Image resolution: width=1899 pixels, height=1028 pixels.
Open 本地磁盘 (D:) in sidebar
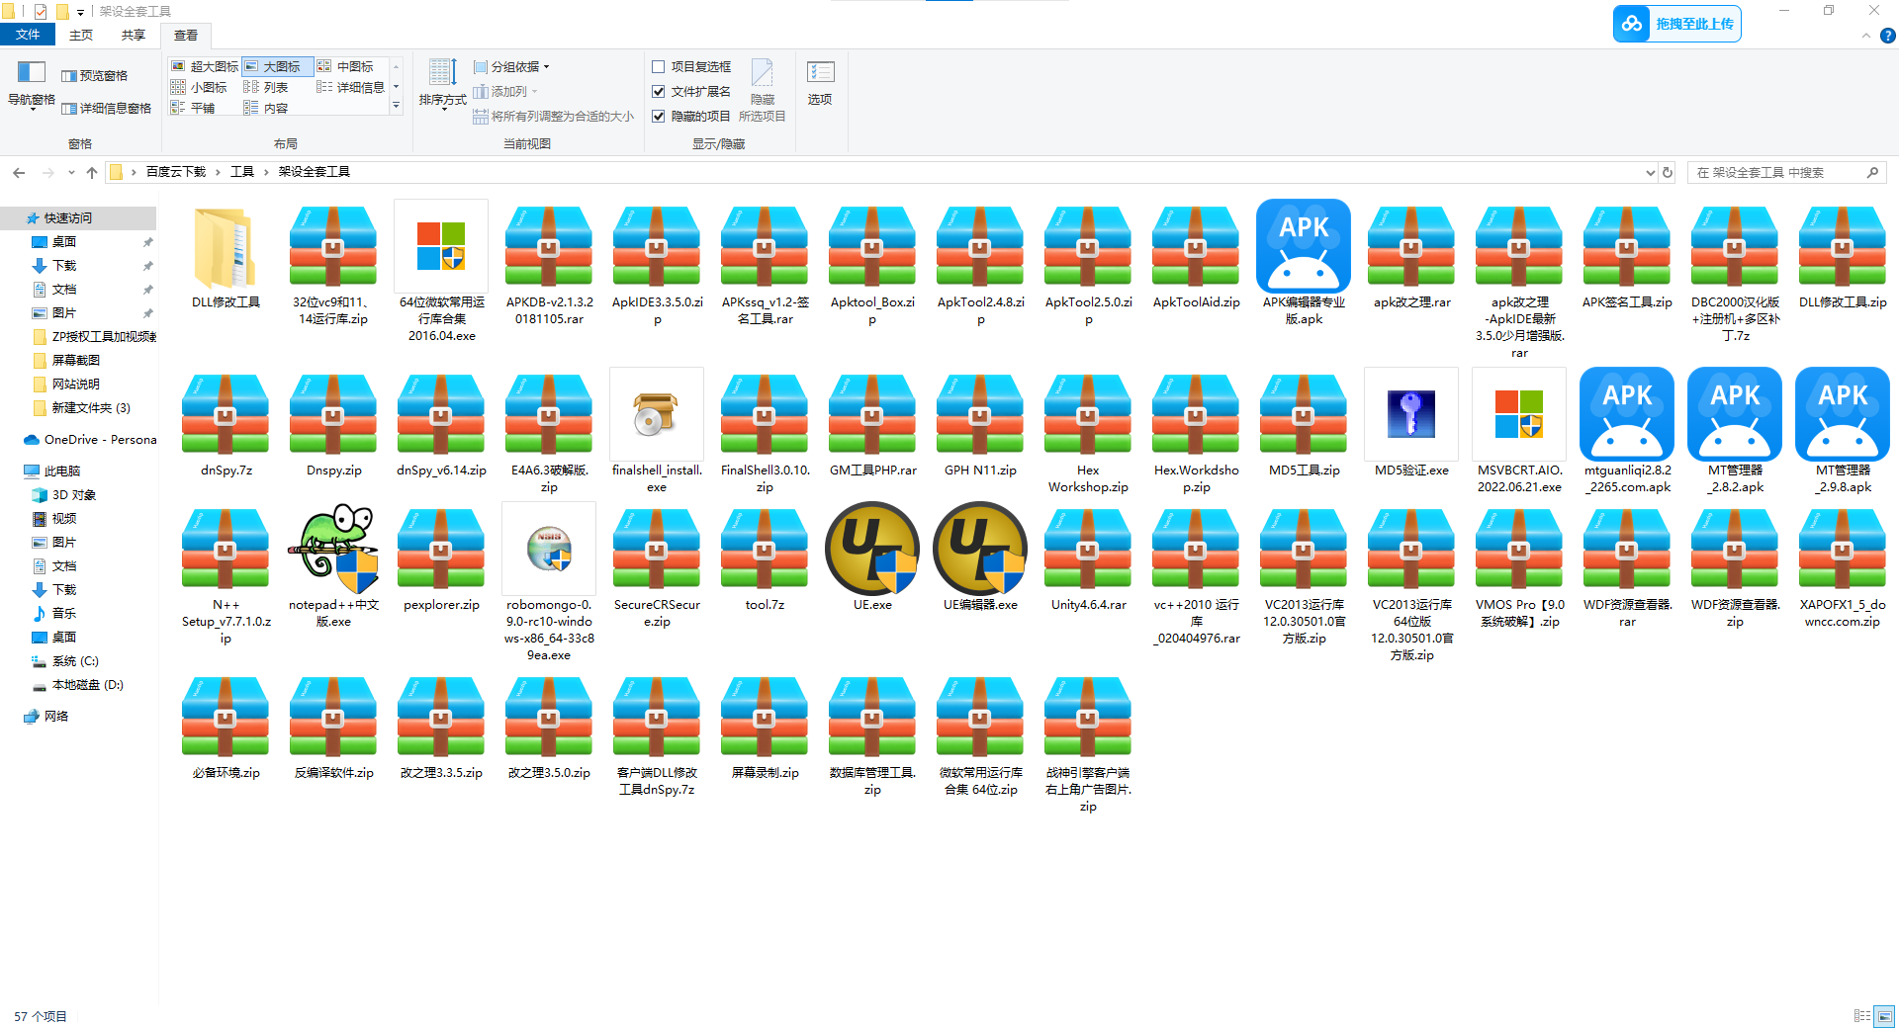point(87,684)
